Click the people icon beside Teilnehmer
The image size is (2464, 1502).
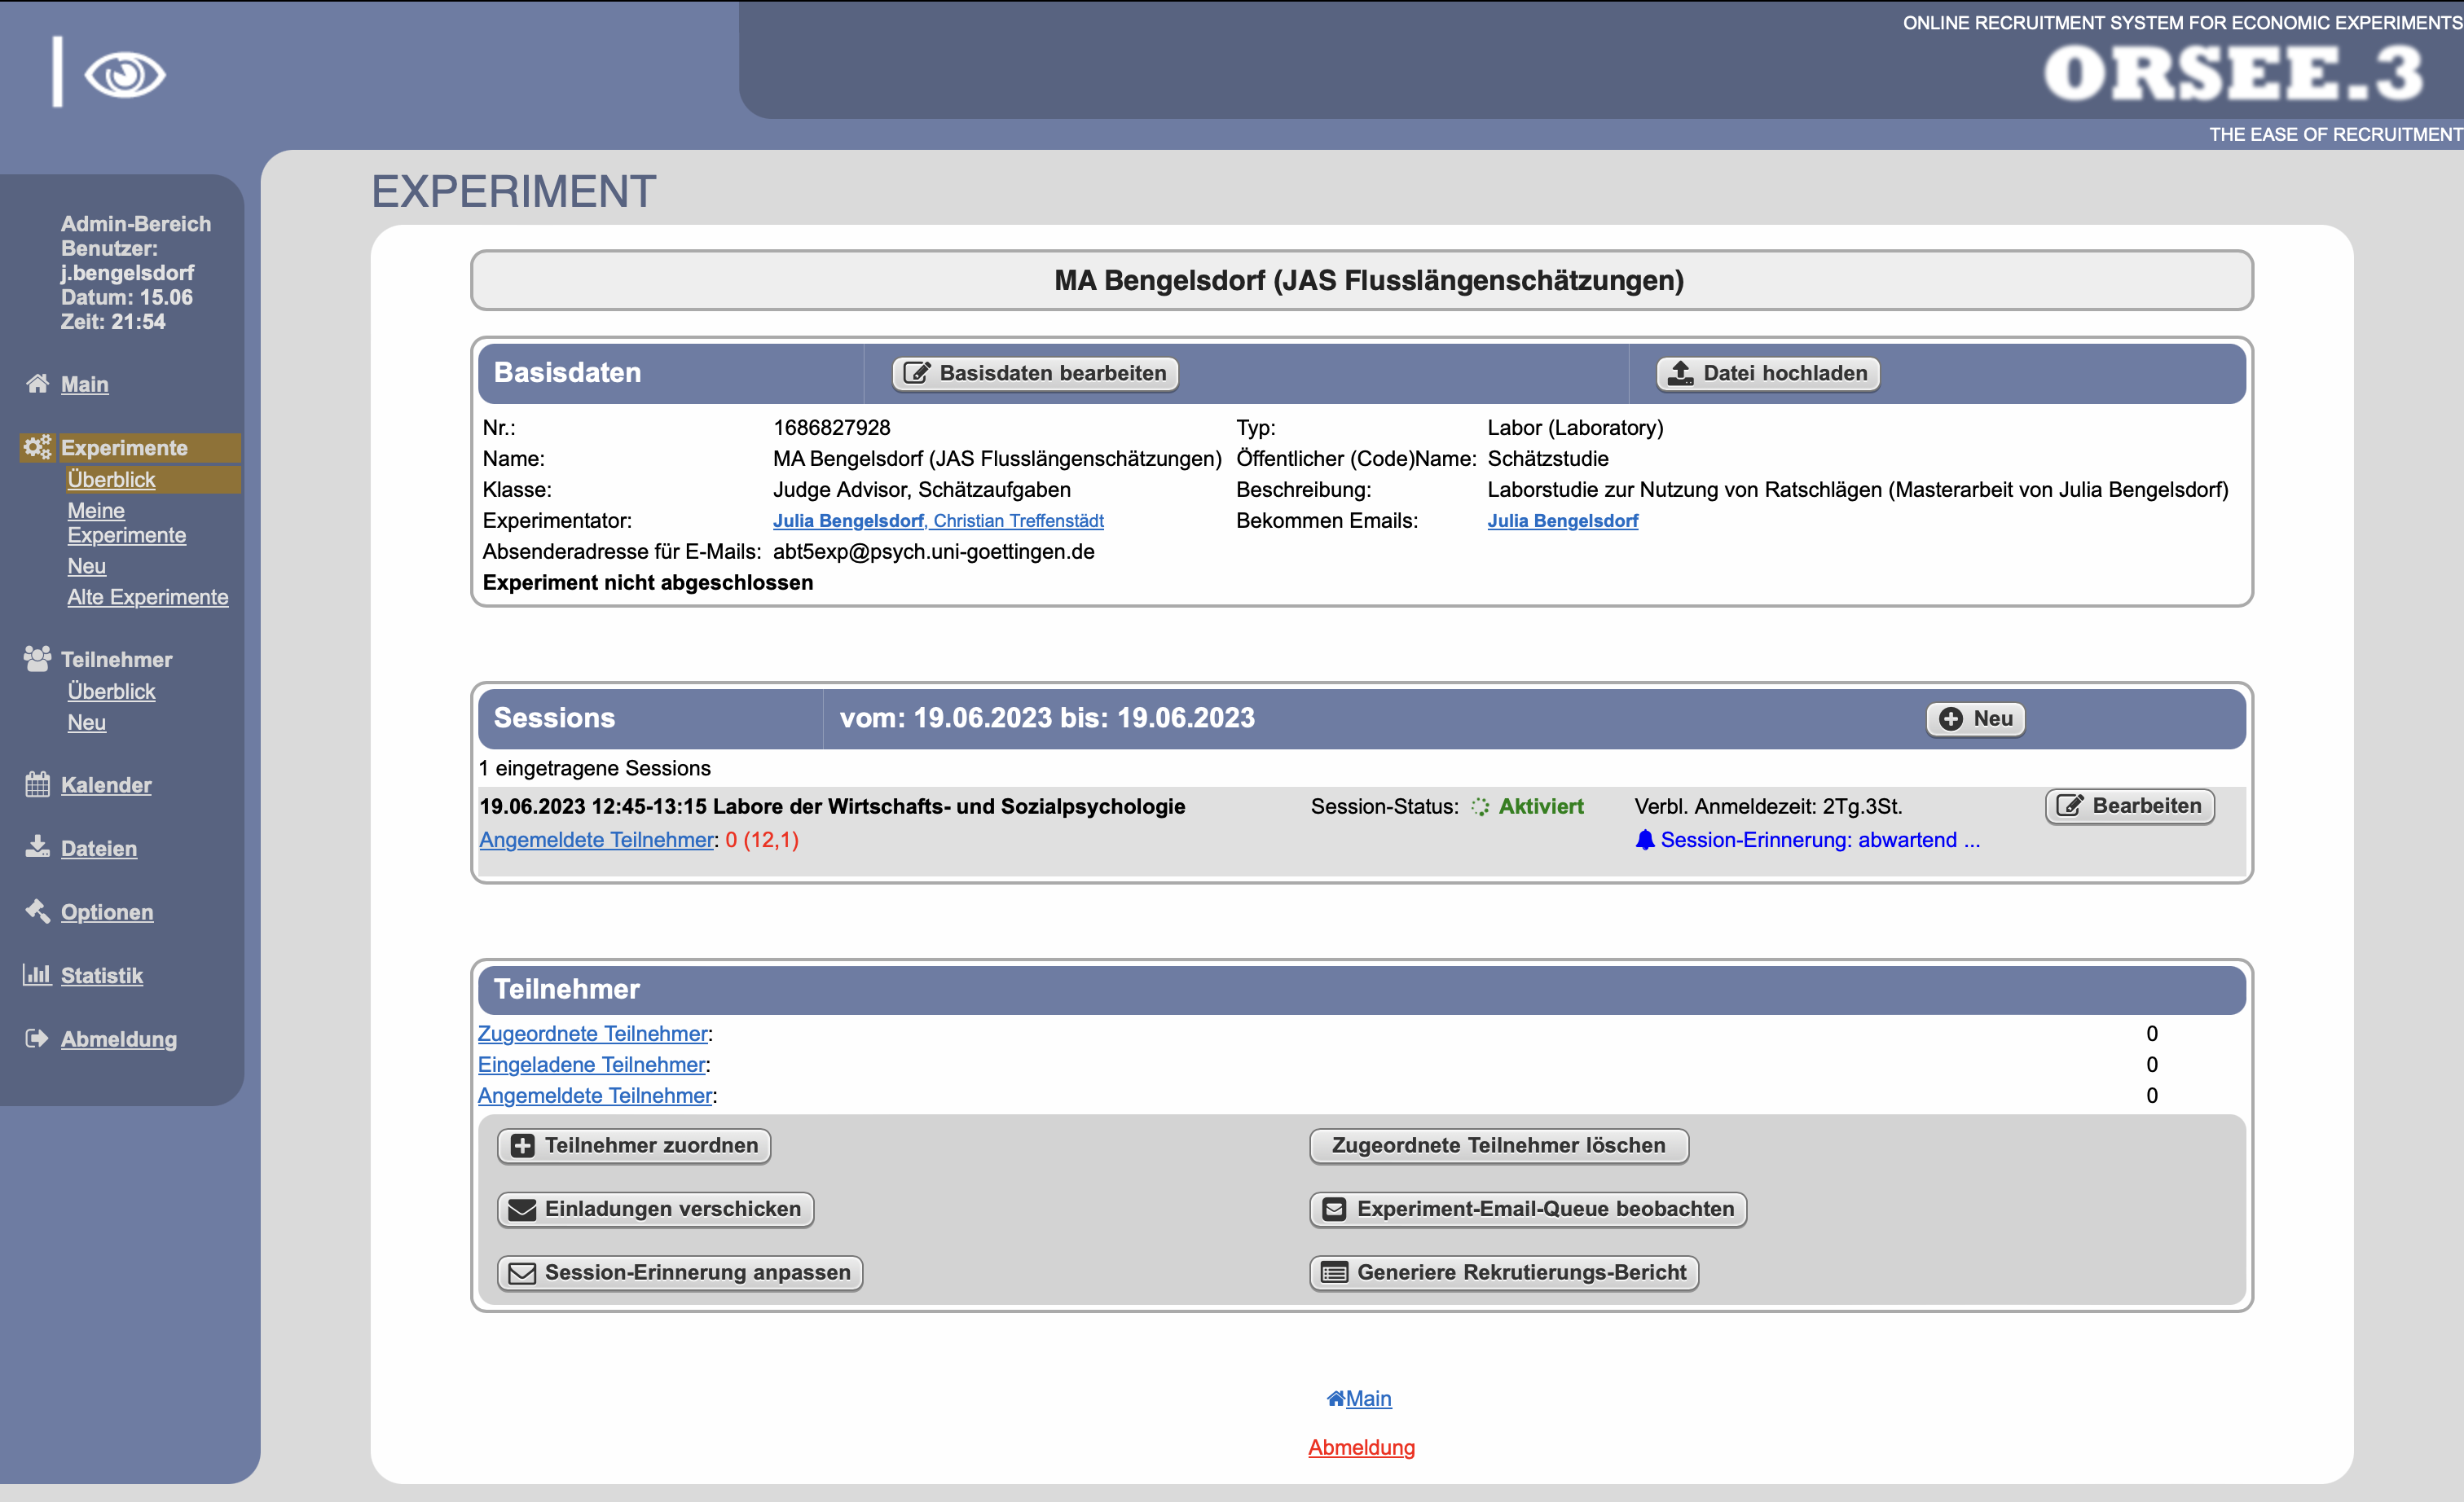pyautogui.click(x=37, y=659)
